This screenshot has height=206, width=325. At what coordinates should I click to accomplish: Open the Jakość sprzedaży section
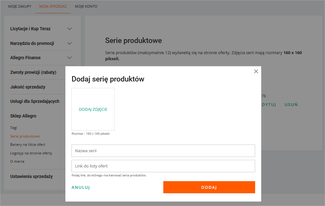(x=28, y=87)
